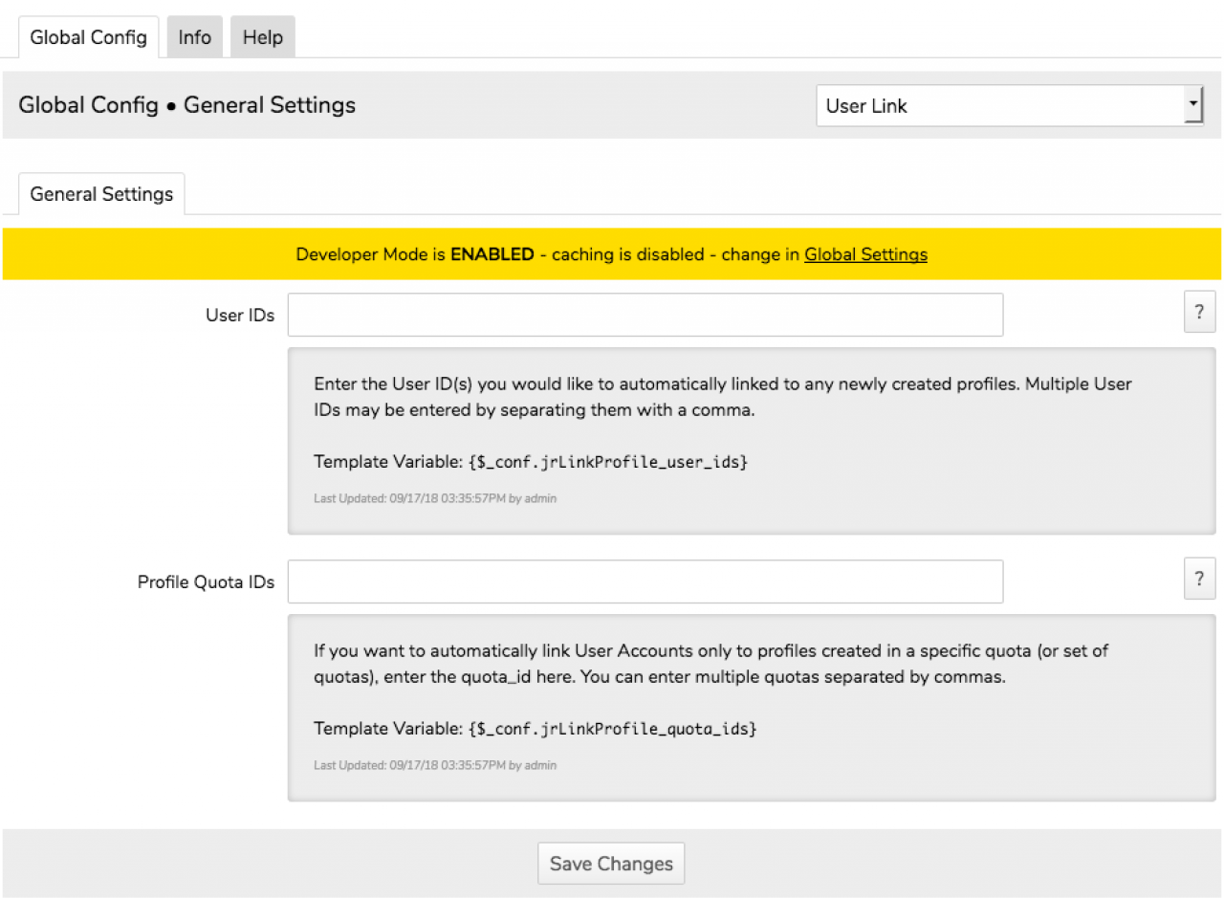Click the module selector dropdown arrow
This screenshot has height=899, width=1224.
[1192, 105]
